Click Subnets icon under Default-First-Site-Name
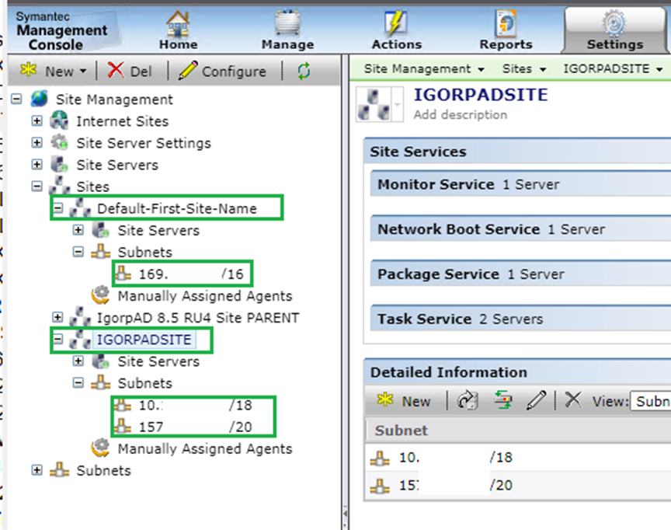This screenshot has width=671, height=530. click(101, 252)
